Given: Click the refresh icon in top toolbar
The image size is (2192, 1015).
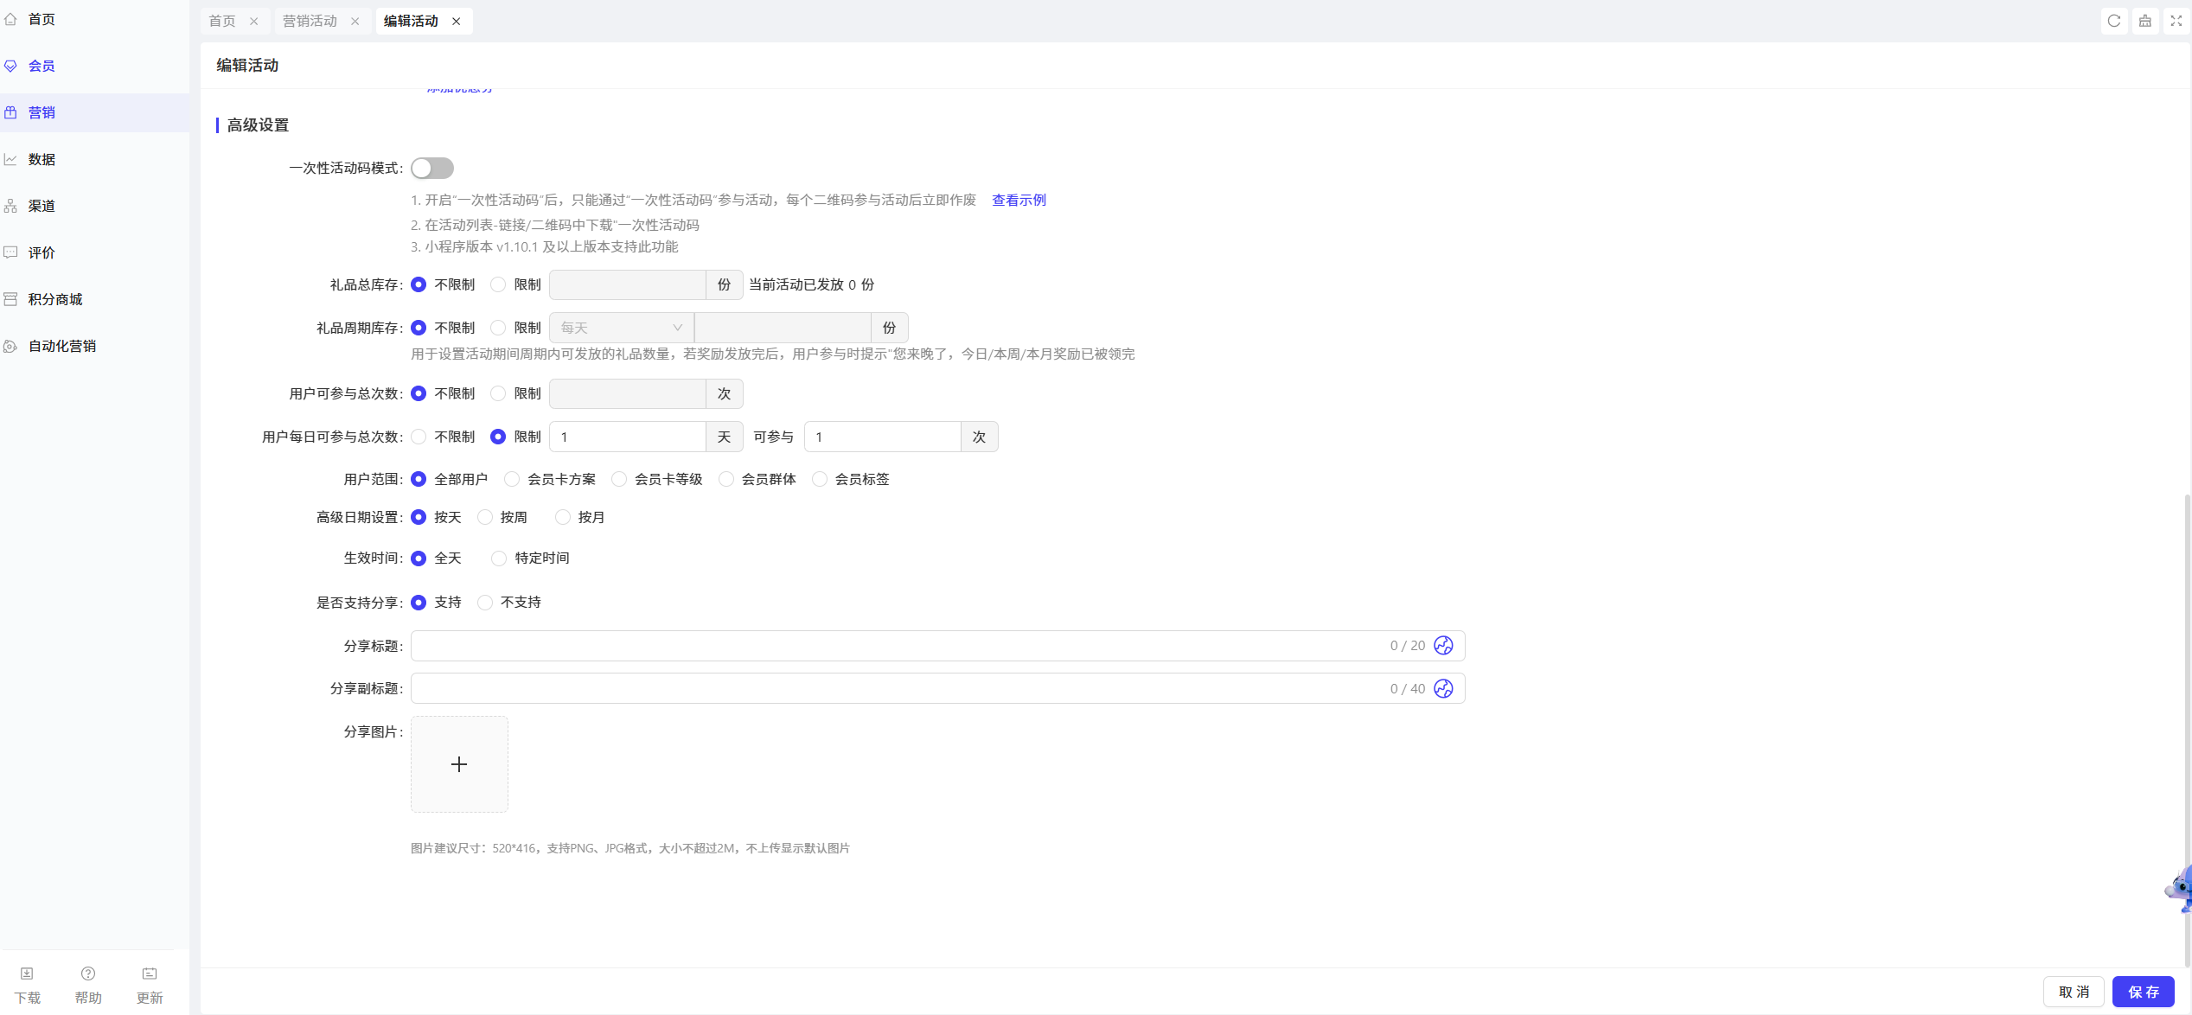Looking at the screenshot, I should coord(2114,21).
